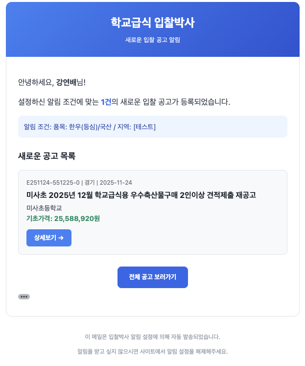Click the bid number E251124-551225-0
Screen dimensions: 305x366
coord(53,183)
